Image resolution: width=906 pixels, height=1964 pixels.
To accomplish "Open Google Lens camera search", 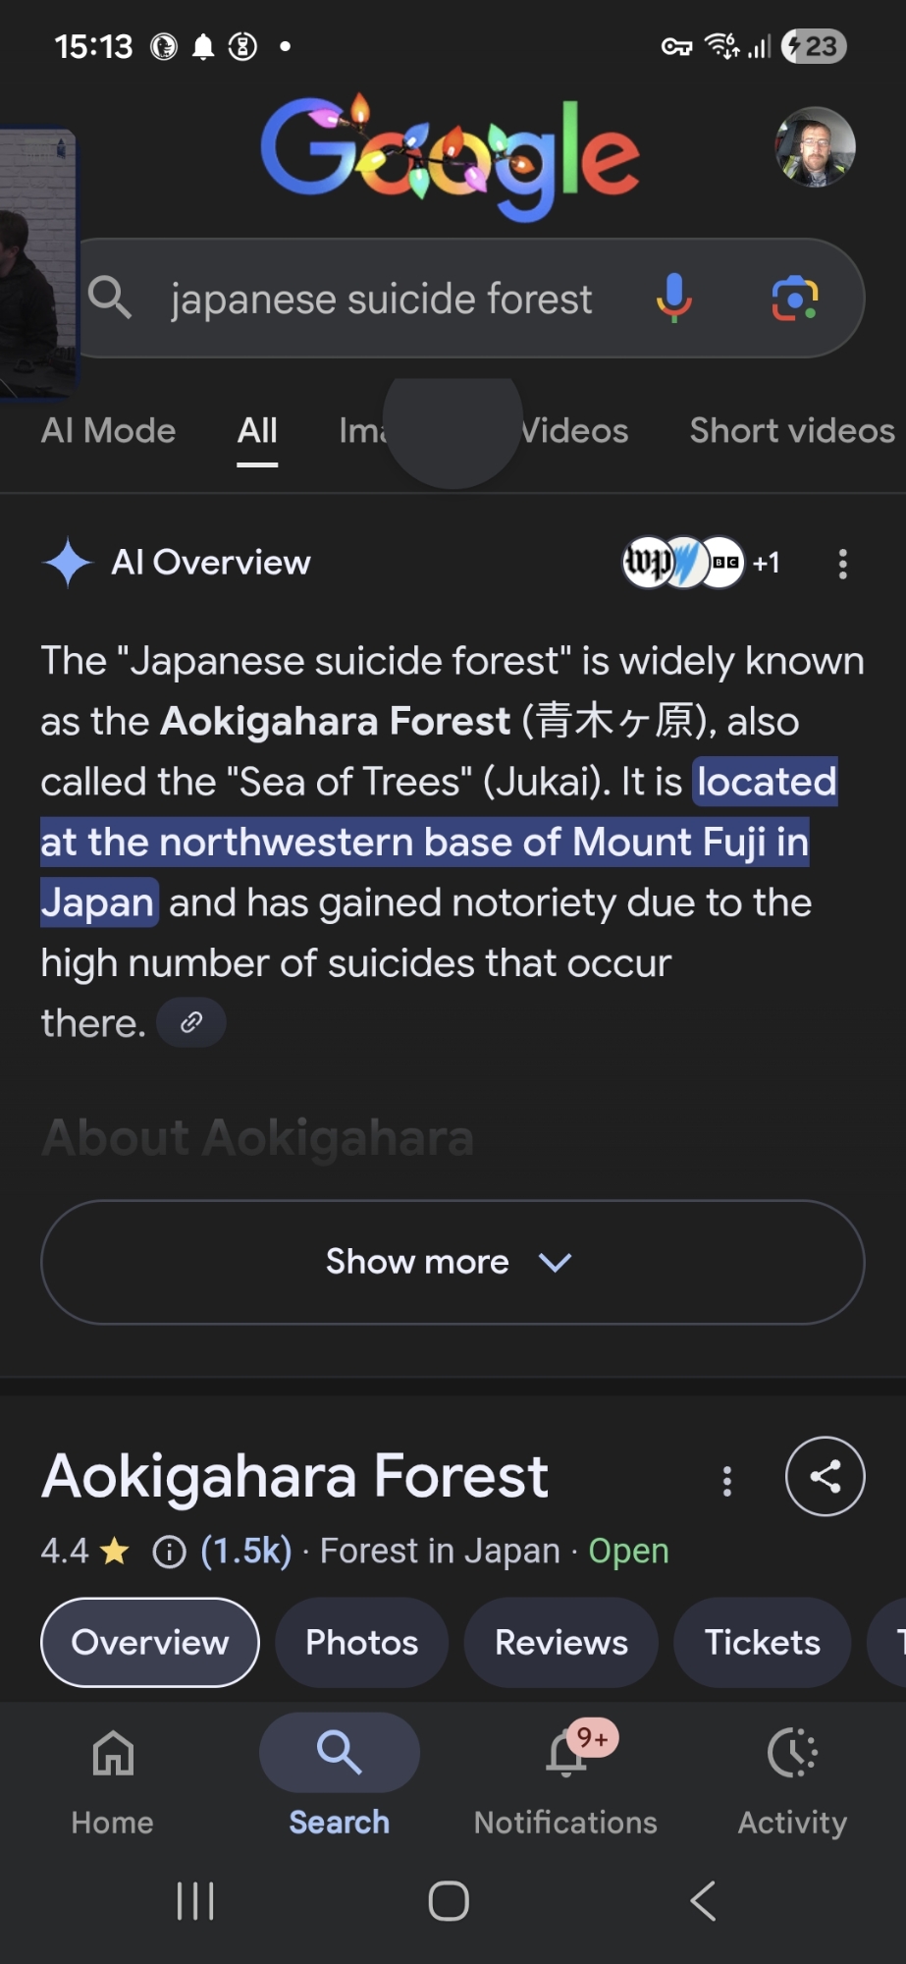I will 795,298.
